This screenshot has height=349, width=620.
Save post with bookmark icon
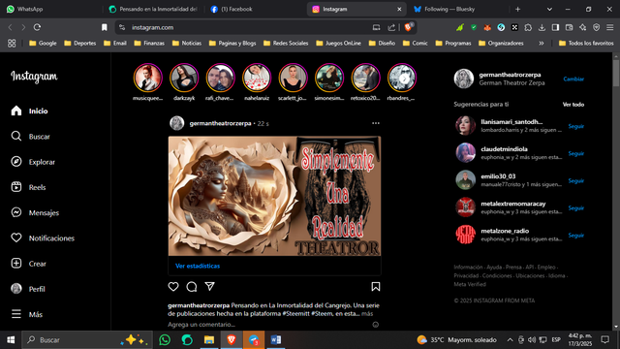coord(376,287)
